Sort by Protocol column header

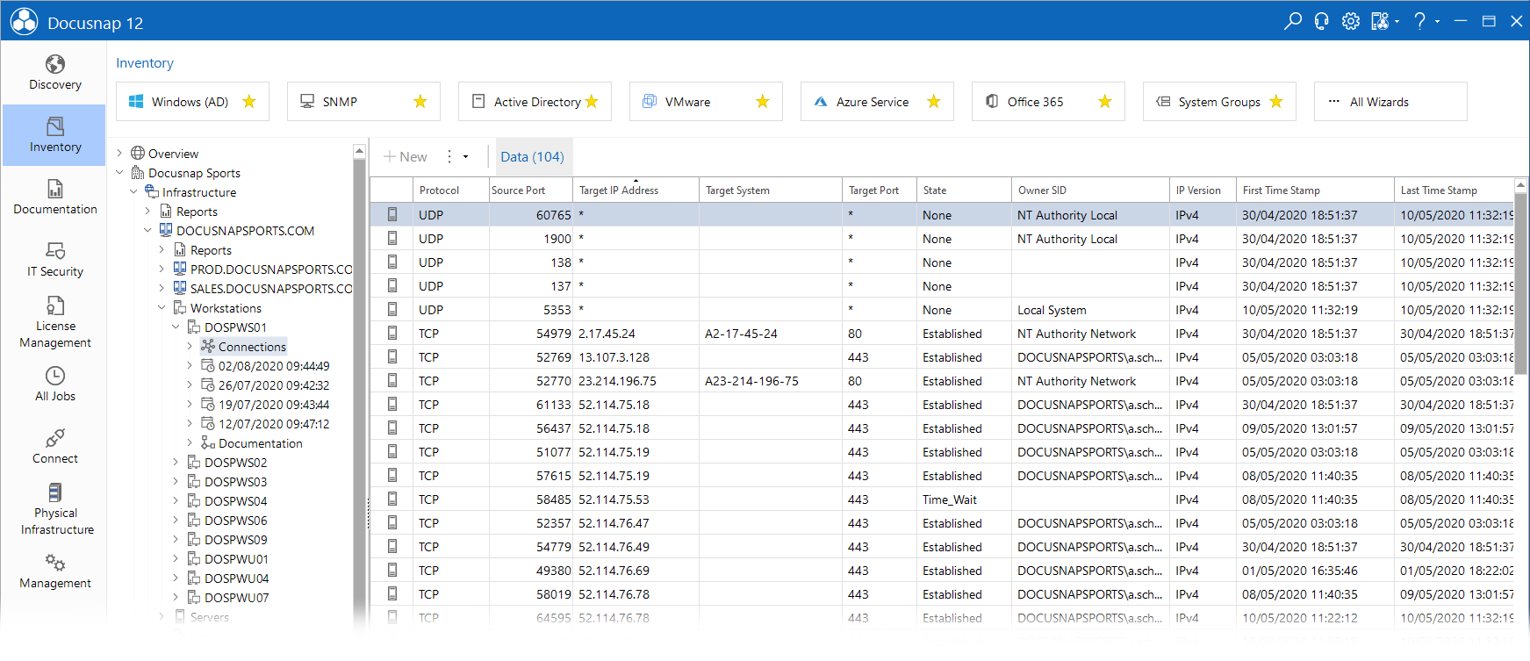coord(450,190)
